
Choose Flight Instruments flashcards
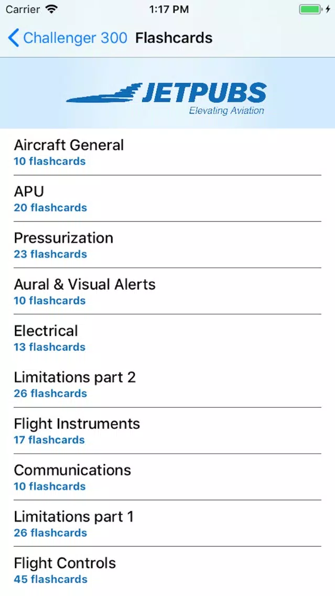[x=168, y=431]
